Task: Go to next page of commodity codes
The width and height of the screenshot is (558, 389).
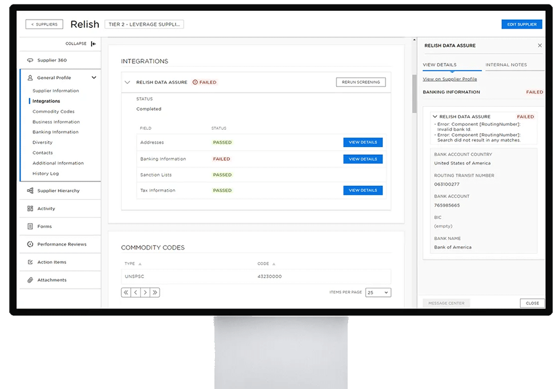Action: point(145,292)
